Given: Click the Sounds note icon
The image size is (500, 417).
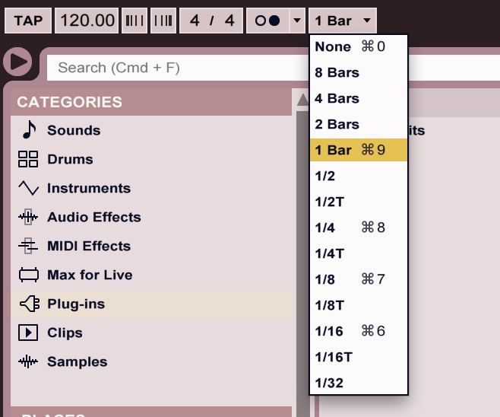Looking at the screenshot, I should [28, 130].
